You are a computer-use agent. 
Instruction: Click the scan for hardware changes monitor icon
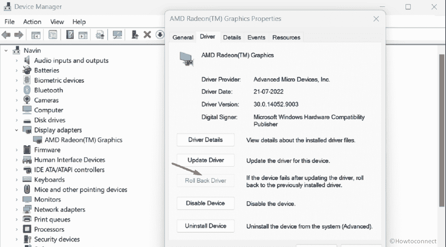[118, 35]
